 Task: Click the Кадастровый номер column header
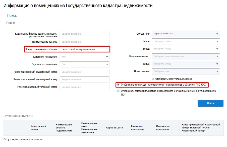(38, 128)
